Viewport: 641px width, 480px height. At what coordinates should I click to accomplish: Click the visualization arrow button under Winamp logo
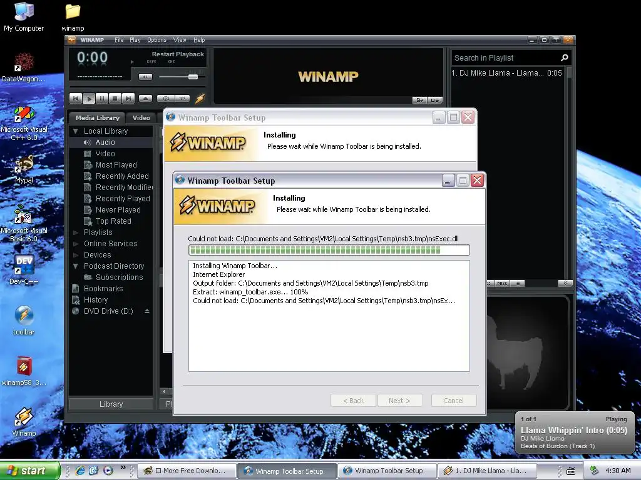[x=420, y=100]
